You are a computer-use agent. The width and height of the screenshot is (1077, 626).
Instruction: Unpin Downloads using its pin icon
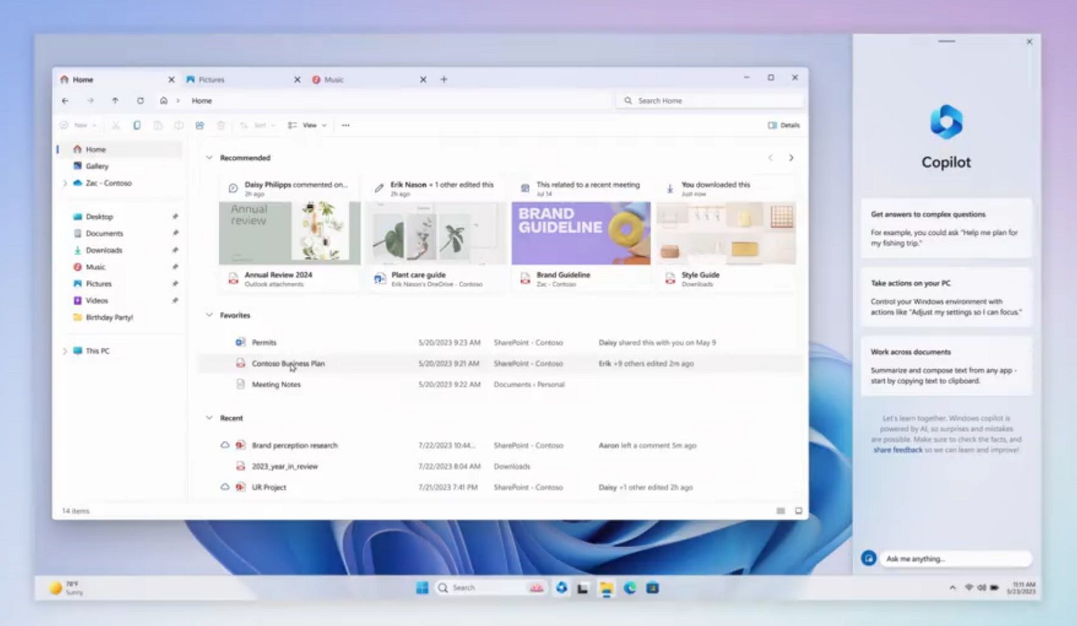click(x=175, y=250)
